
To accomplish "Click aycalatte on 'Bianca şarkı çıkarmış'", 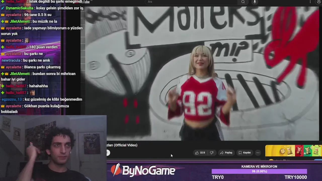I will 14,67.
